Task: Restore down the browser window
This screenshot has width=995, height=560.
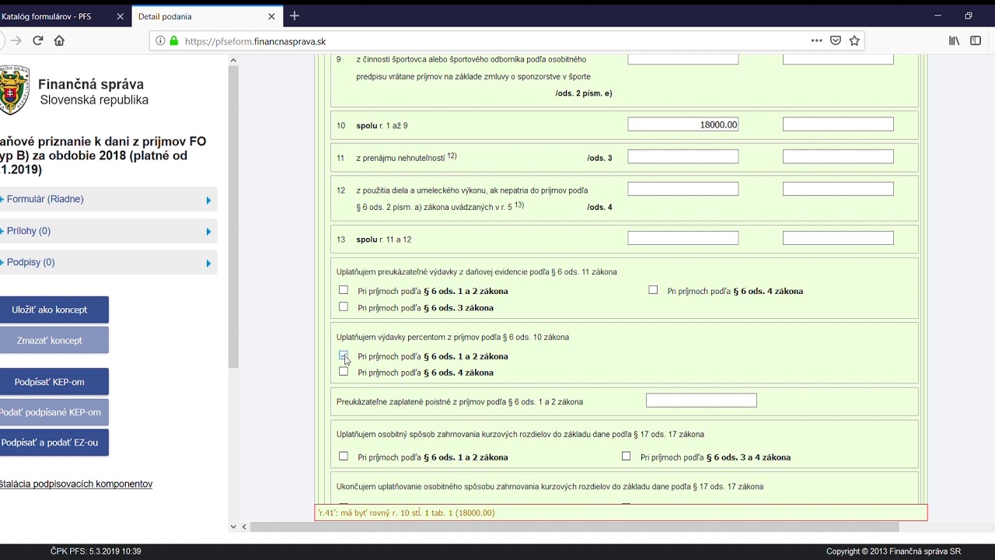Action: tap(969, 16)
